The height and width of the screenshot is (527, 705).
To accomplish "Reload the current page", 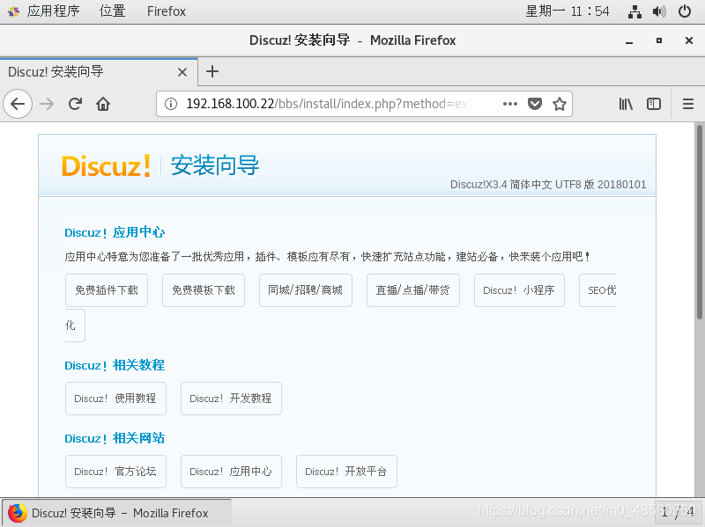I will pyautogui.click(x=75, y=104).
